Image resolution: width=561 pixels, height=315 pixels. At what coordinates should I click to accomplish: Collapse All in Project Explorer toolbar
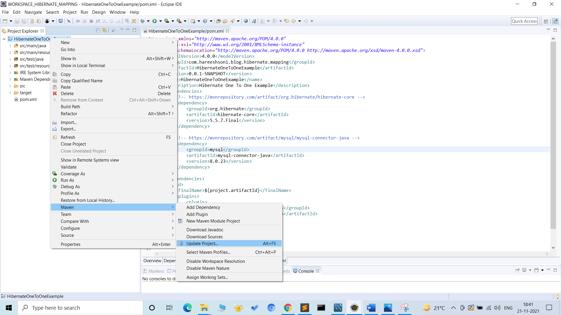tap(98, 30)
